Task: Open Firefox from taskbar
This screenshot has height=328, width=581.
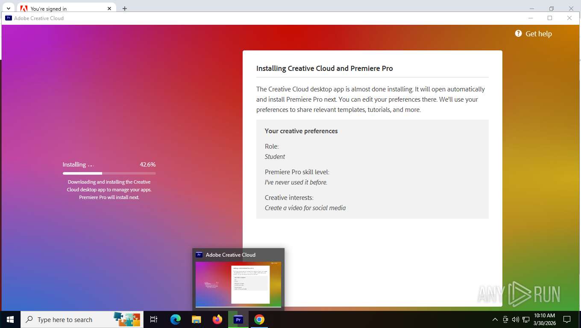Action: [217, 319]
